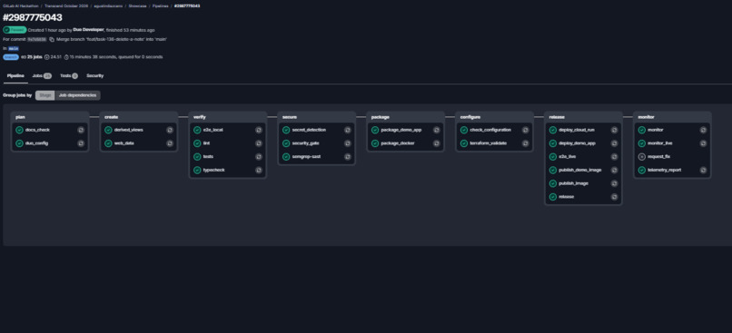Retry the derived_views job

coord(170,130)
